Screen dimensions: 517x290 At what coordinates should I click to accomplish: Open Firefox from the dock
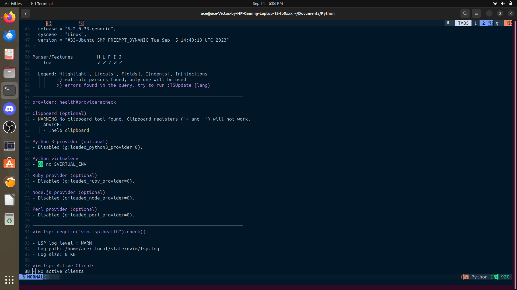pos(9,17)
